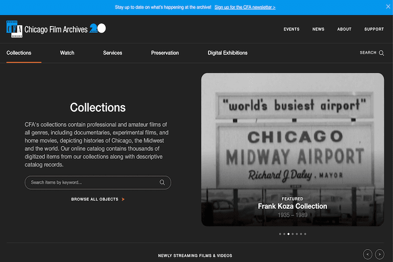Screen dimensions: 393x262
Task: Select the fifth carousel dot
Action: (x=297, y=234)
